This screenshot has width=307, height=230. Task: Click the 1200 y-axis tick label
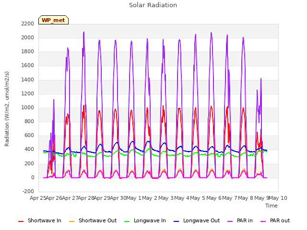tap(28, 94)
